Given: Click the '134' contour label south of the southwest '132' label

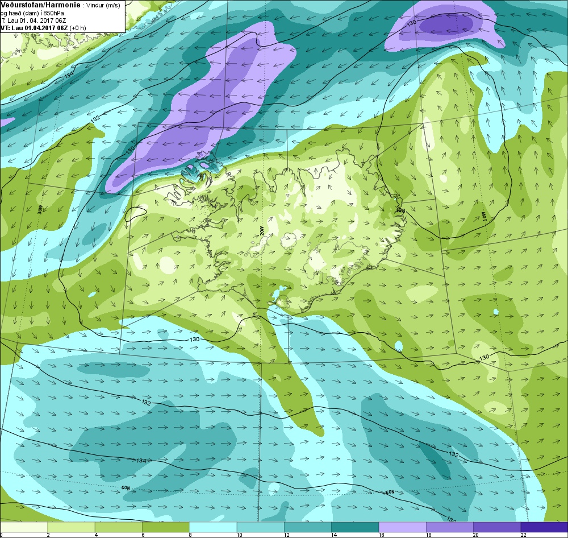Looking at the screenshot, I should pyautogui.click(x=141, y=460).
